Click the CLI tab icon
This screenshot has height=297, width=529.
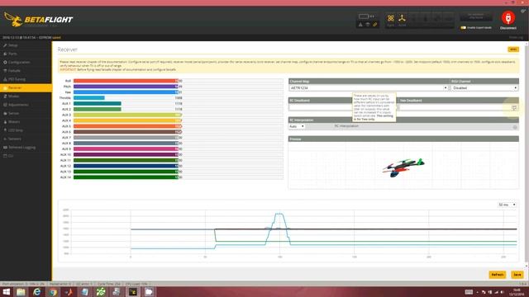pyautogui.click(x=5, y=156)
